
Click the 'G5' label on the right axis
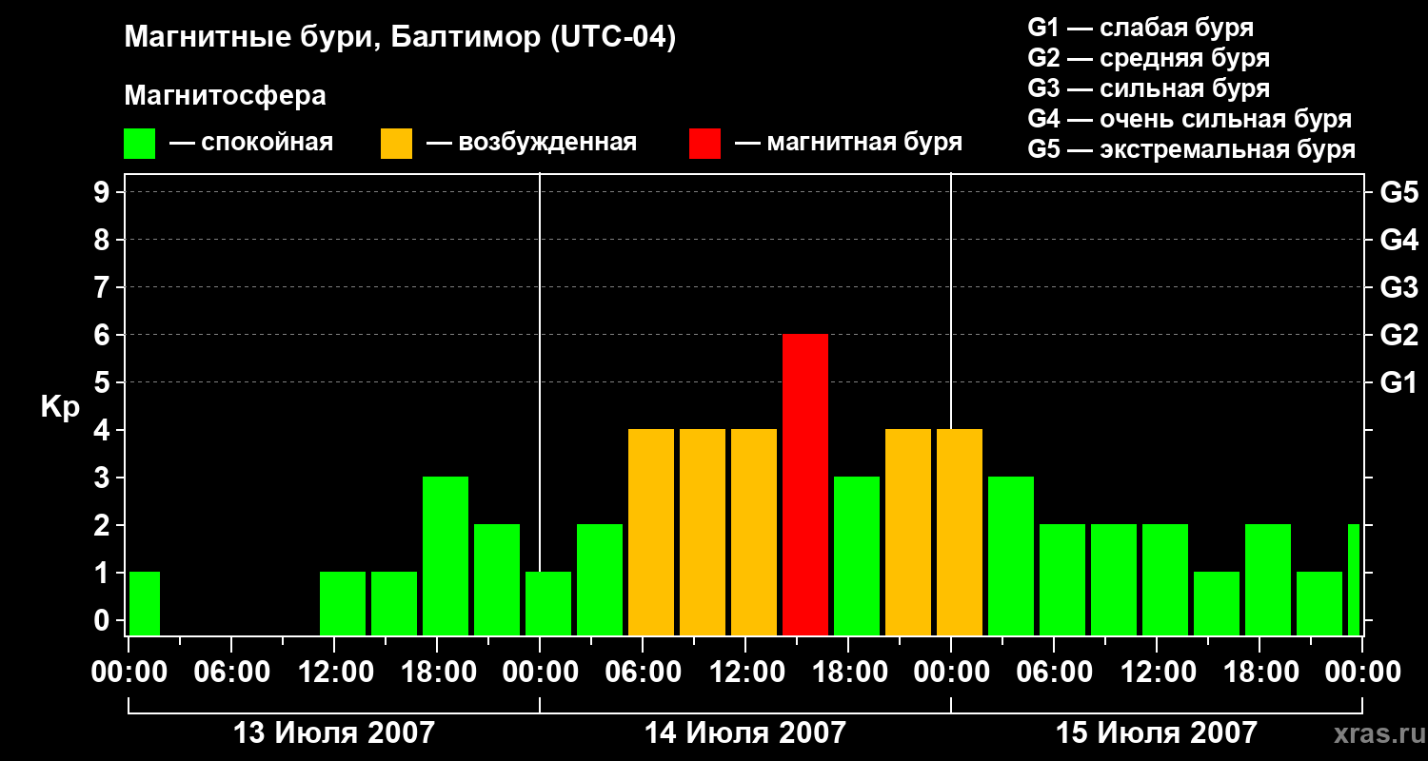pyautogui.click(x=1399, y=192)
